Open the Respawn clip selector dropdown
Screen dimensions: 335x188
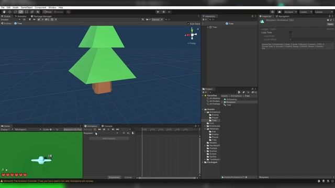coord(101,133)
